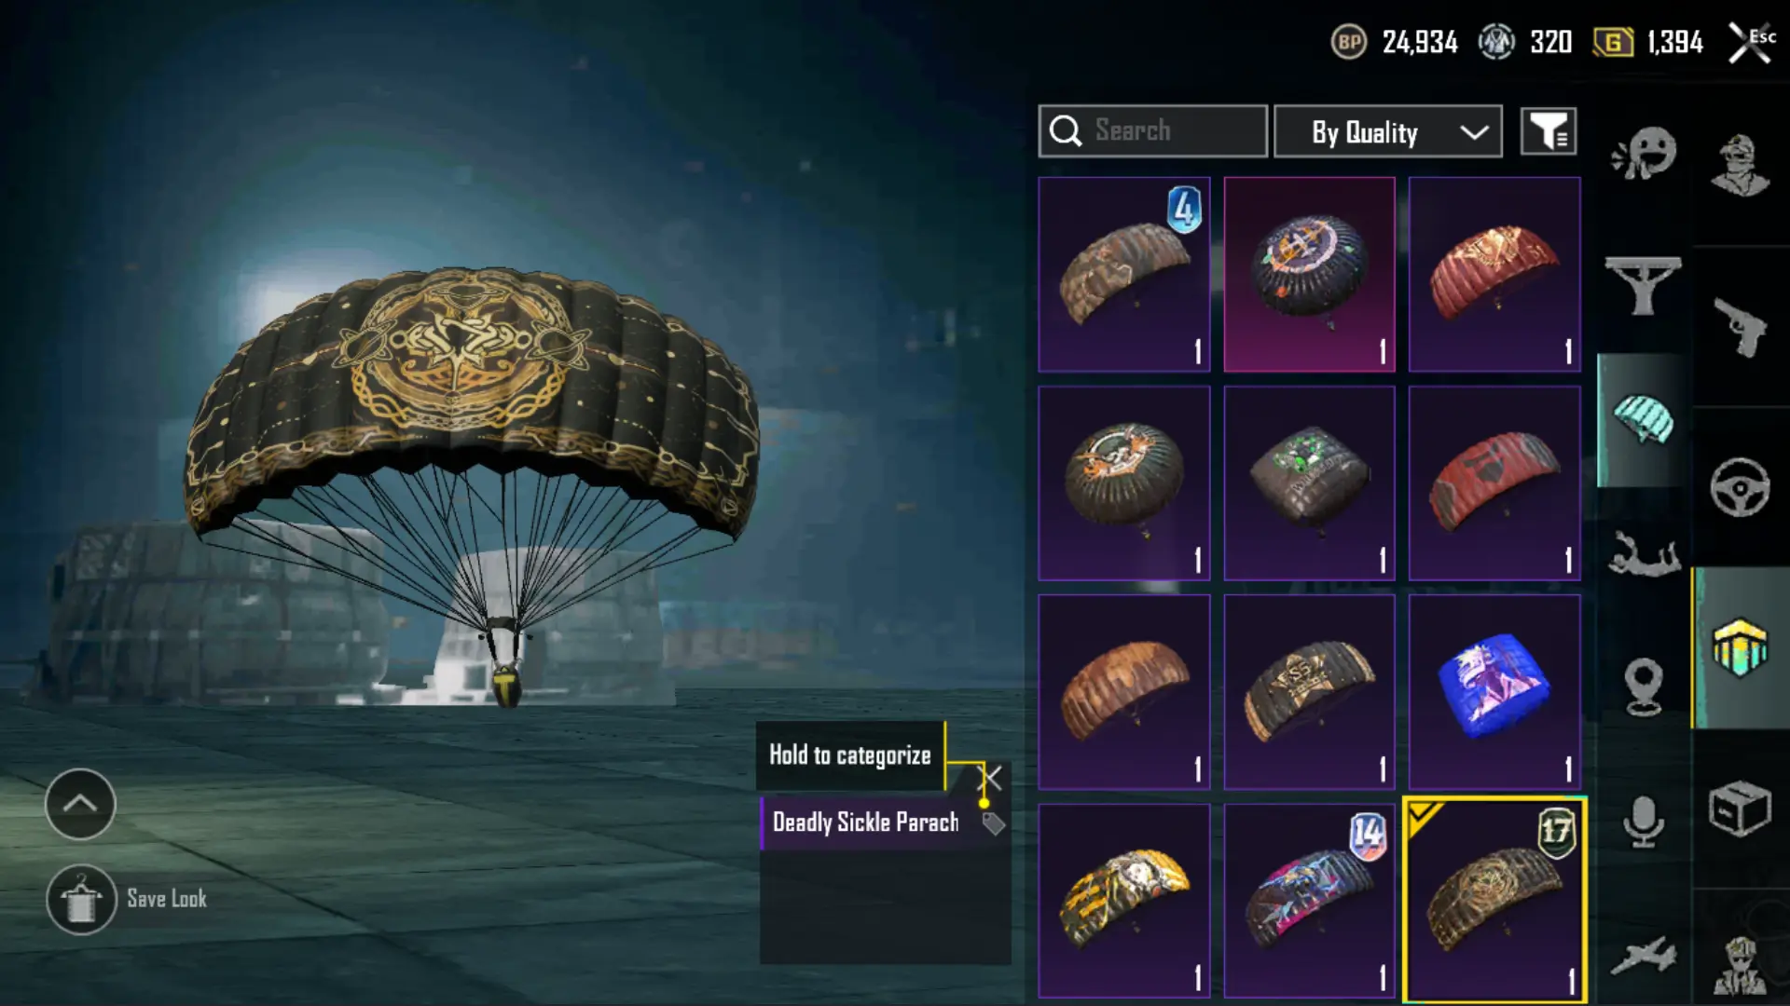
Task: Expand the panel with up chevron button
Action: coord(80,804)
